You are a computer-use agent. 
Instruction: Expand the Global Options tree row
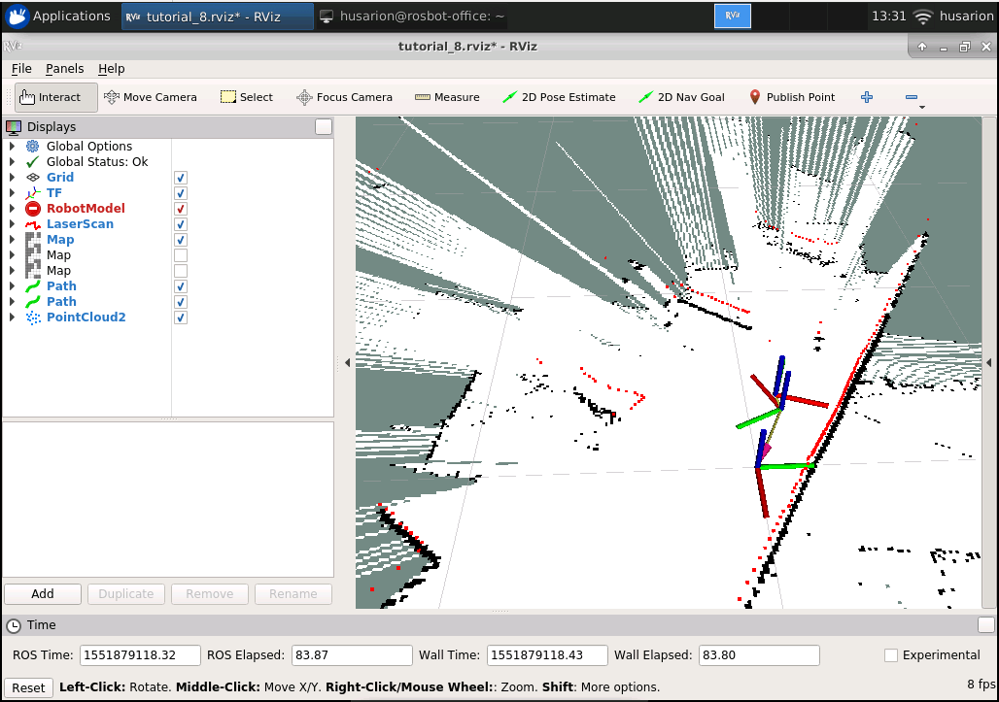click(12, 147)
